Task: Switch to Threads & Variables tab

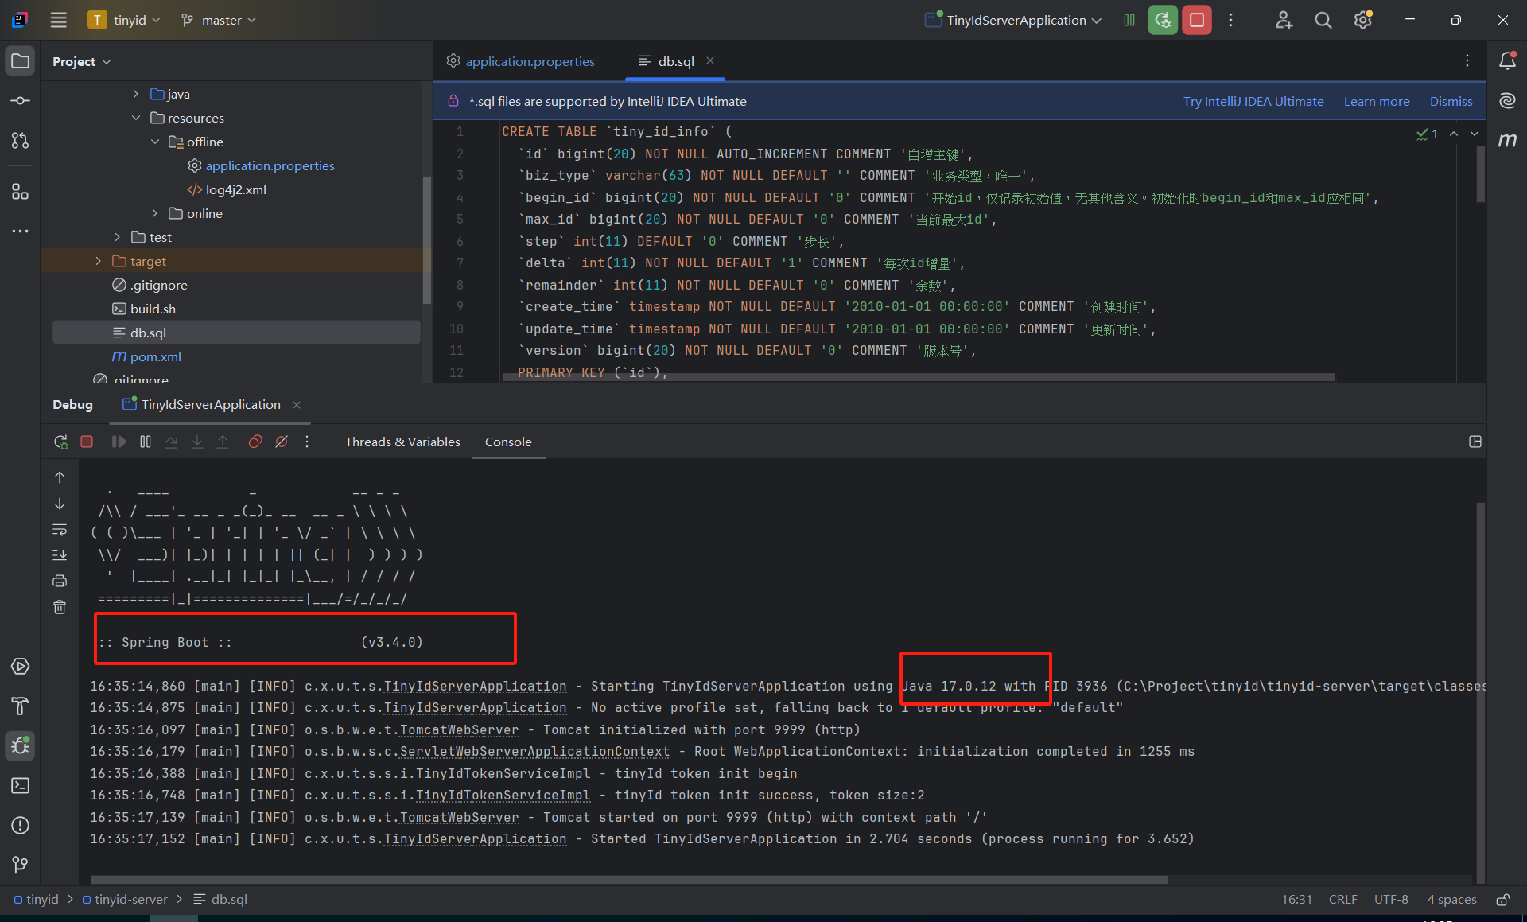Action: tap(402, 442)
